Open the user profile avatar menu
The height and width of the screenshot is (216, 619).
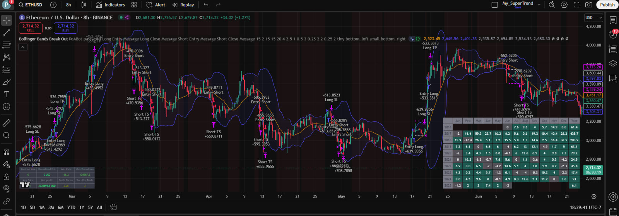6,5
